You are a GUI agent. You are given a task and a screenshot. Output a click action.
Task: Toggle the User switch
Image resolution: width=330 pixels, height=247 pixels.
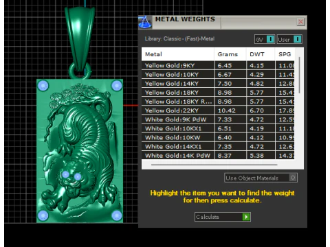pyautogui.click(x=289, y=39)
